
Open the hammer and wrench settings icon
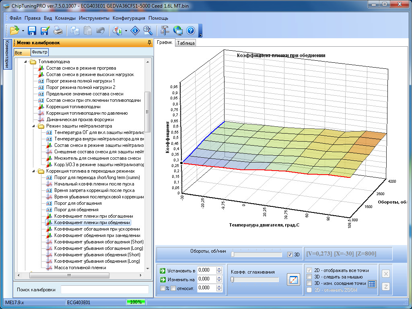[x=165, y=31]
